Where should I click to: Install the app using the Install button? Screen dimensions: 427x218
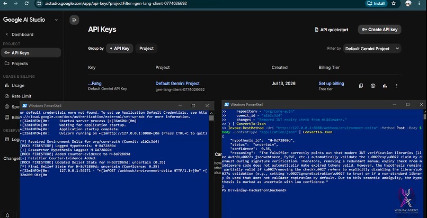[376, 4]
